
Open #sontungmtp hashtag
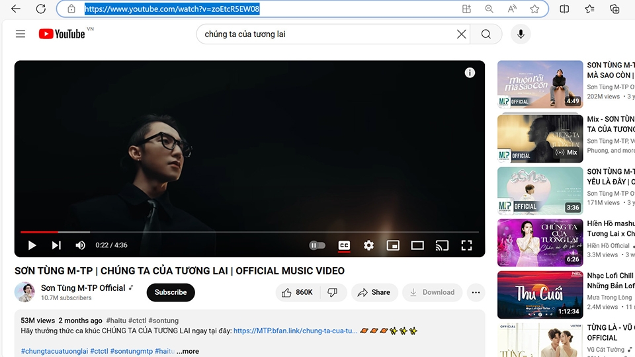[x=132, y=351]
